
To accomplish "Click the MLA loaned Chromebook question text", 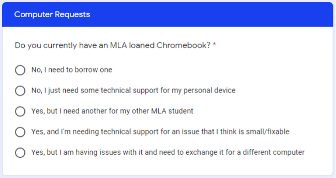I will [x=113, y=46].
